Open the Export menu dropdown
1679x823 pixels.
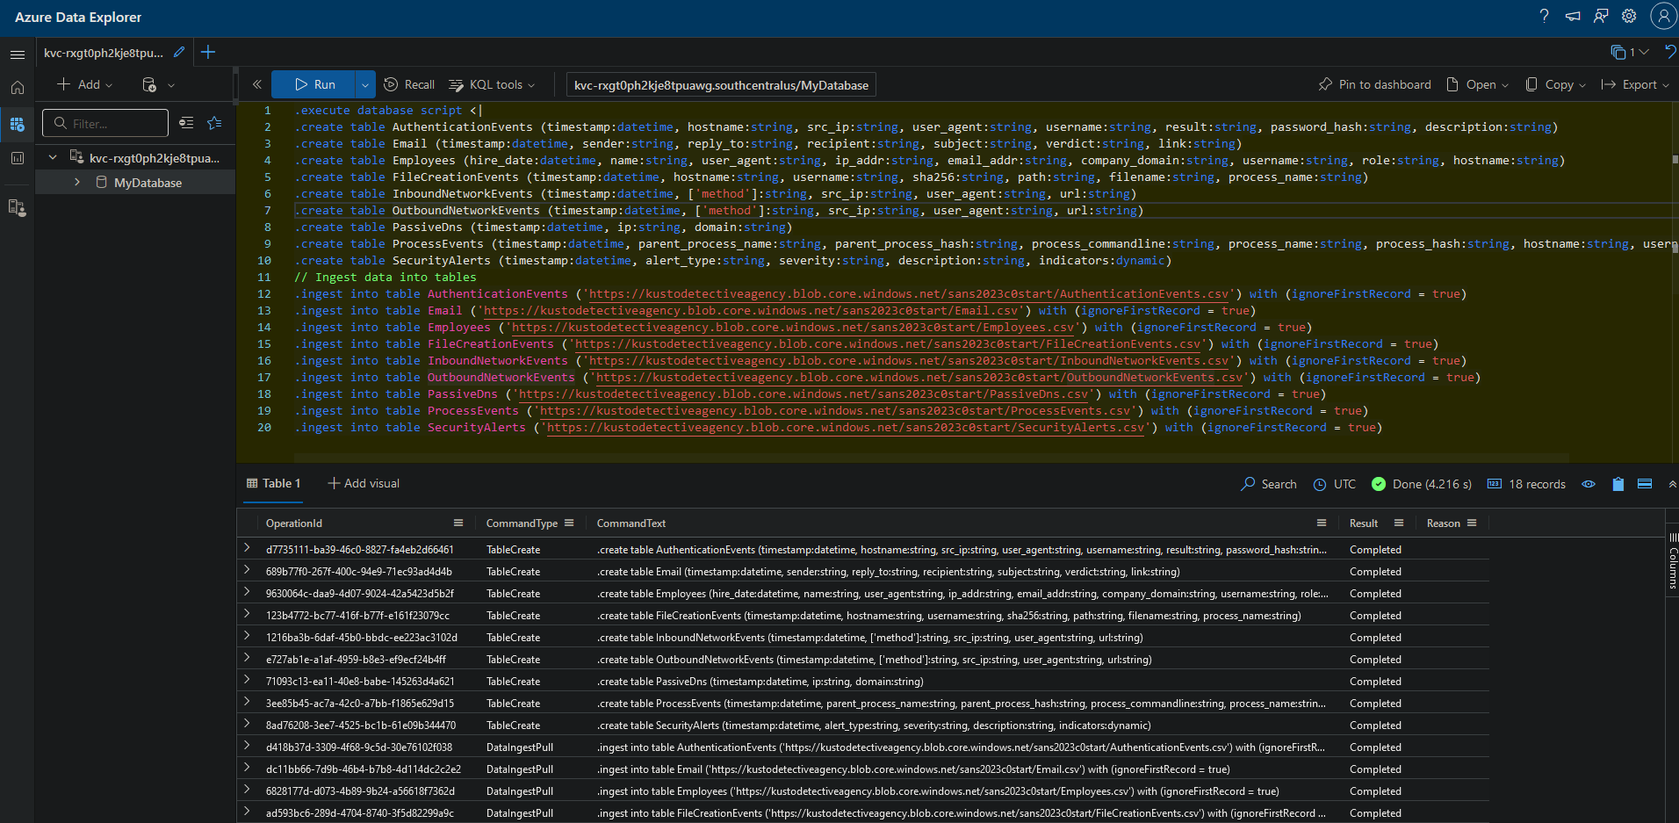click(1635, 84)
